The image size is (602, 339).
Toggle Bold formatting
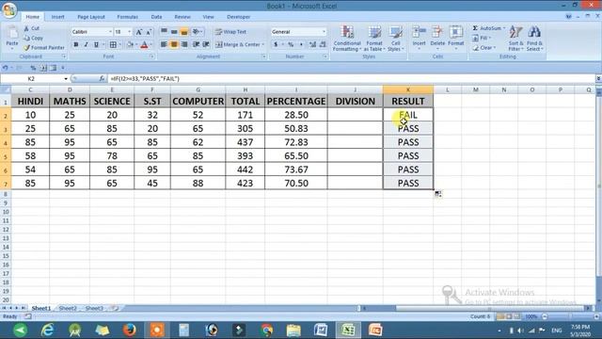76,44
